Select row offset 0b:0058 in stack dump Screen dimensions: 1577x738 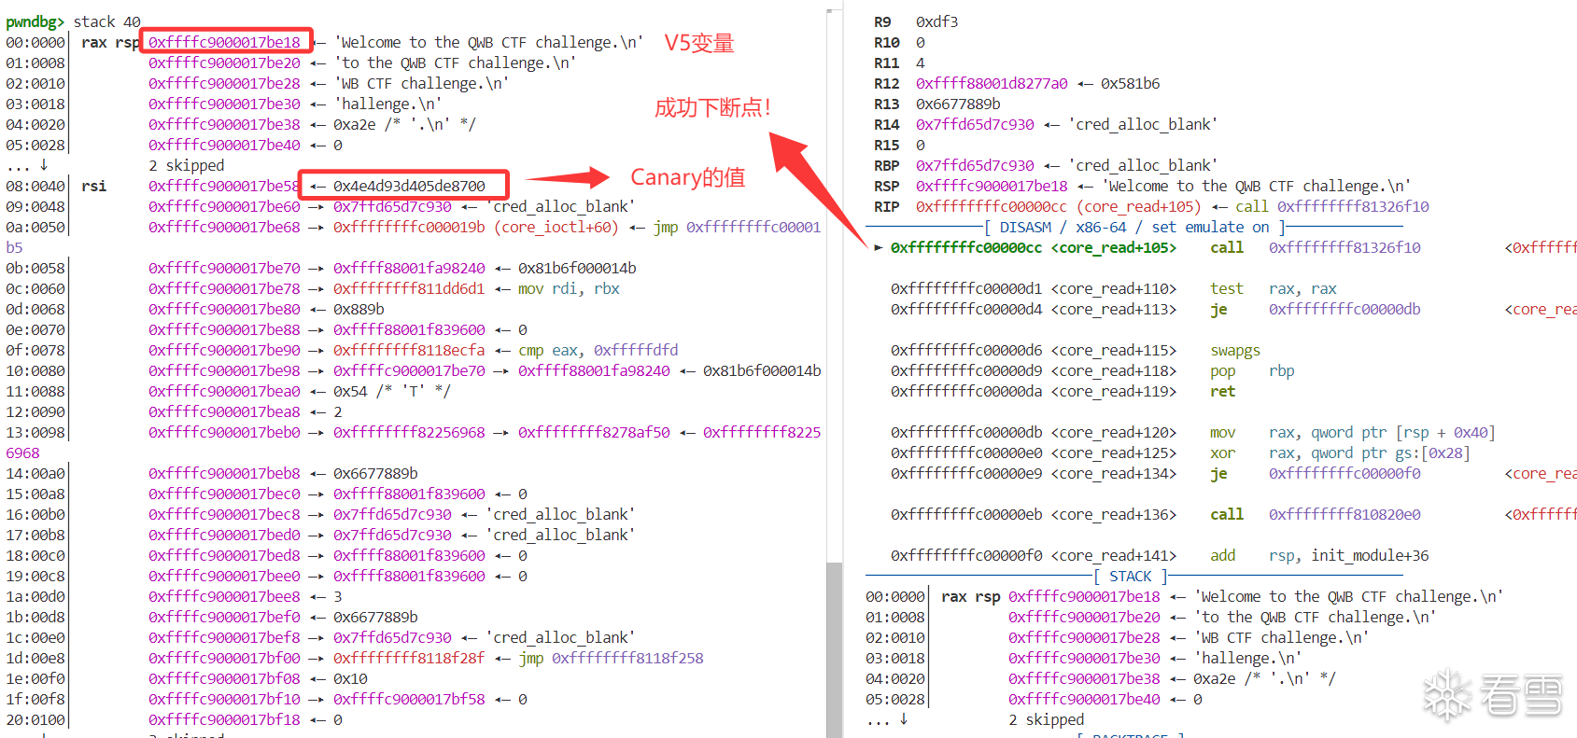coord(35,268)
